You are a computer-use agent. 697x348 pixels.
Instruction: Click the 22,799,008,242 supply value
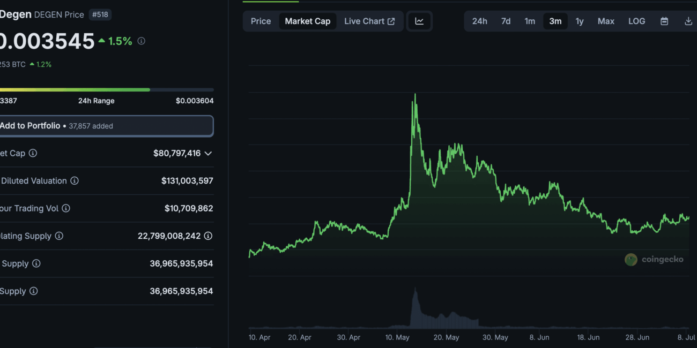(x=169, y=236)
